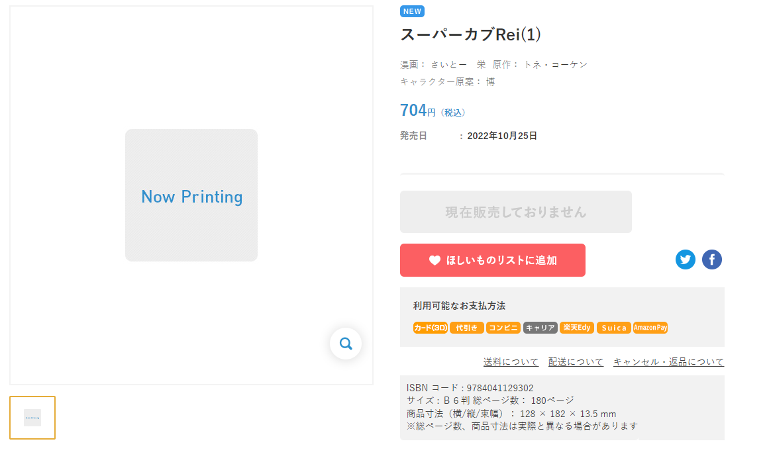
Task: Add item via ほしいものリストに追加 button
Action: (x=493, y=260)
